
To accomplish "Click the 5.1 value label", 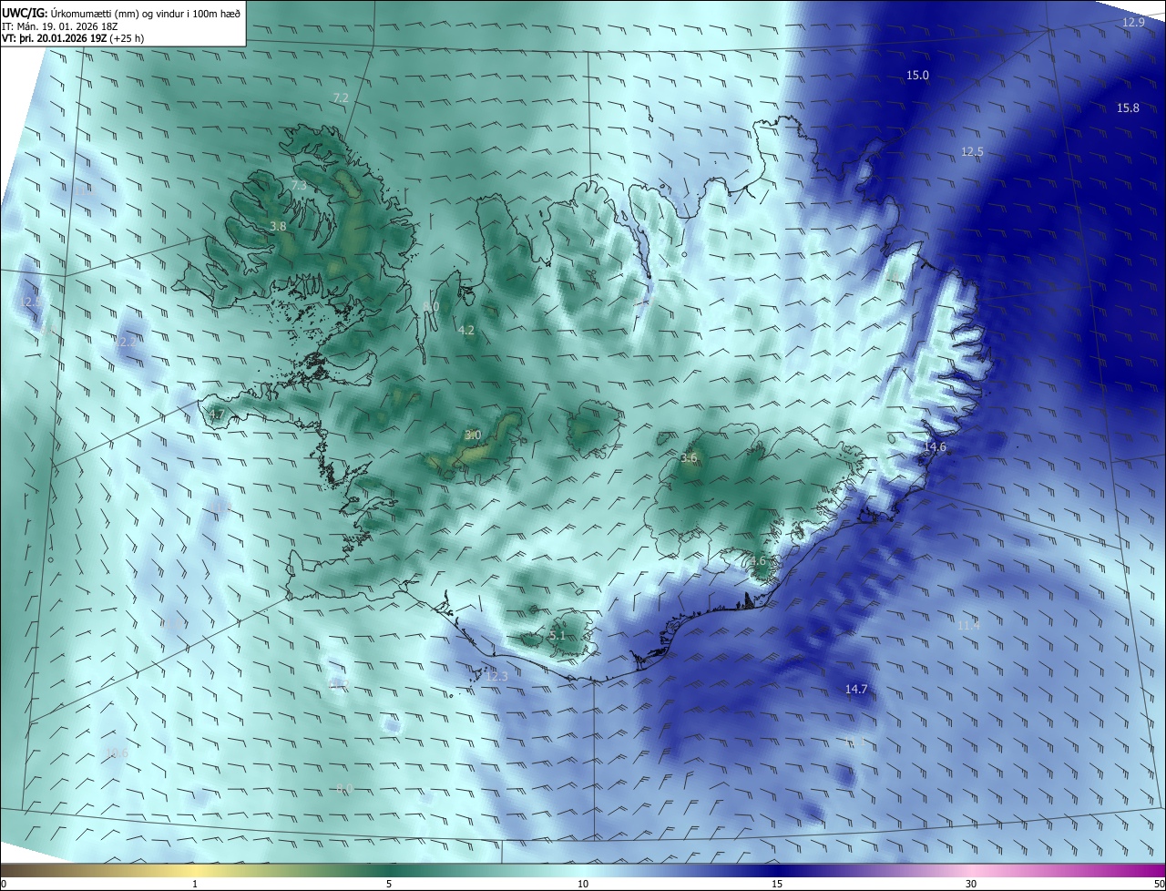I will click(557, 635).
